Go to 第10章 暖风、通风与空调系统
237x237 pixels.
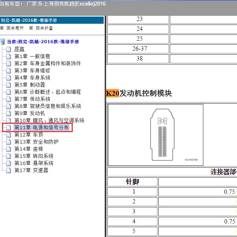tap(49, 120)
